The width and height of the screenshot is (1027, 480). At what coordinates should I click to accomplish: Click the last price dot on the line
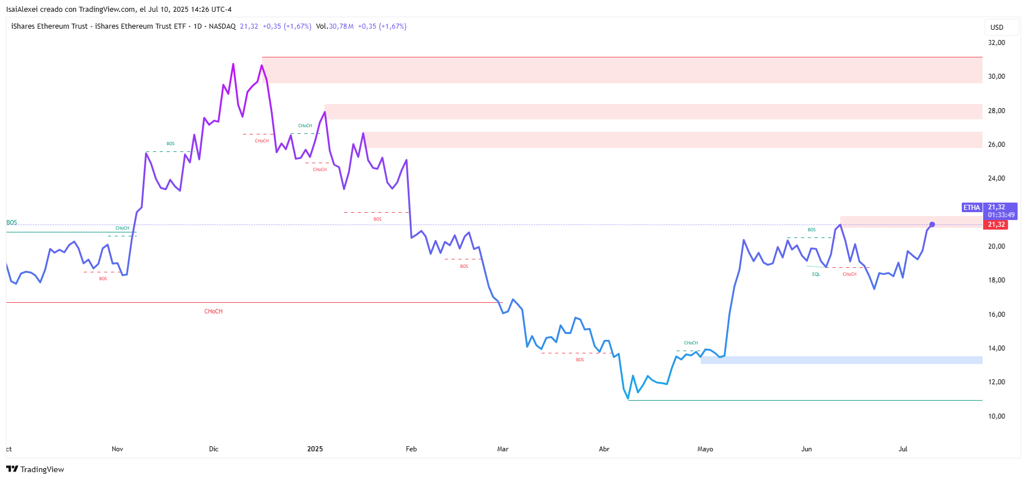pyautogui.click(x=932, y=225)
